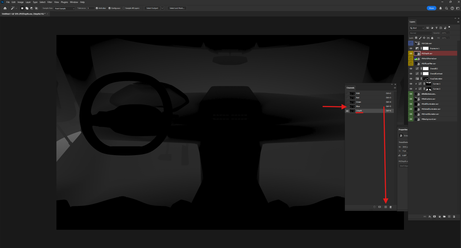Screen dimensions: 461x248
Task: Hide the Exposure 1 layer
Action: [411, 48]
